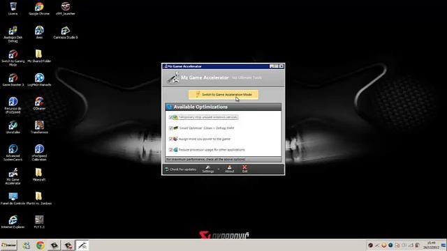
Task: Open About in Mz Game Accelerator
Action: (230, 169)
